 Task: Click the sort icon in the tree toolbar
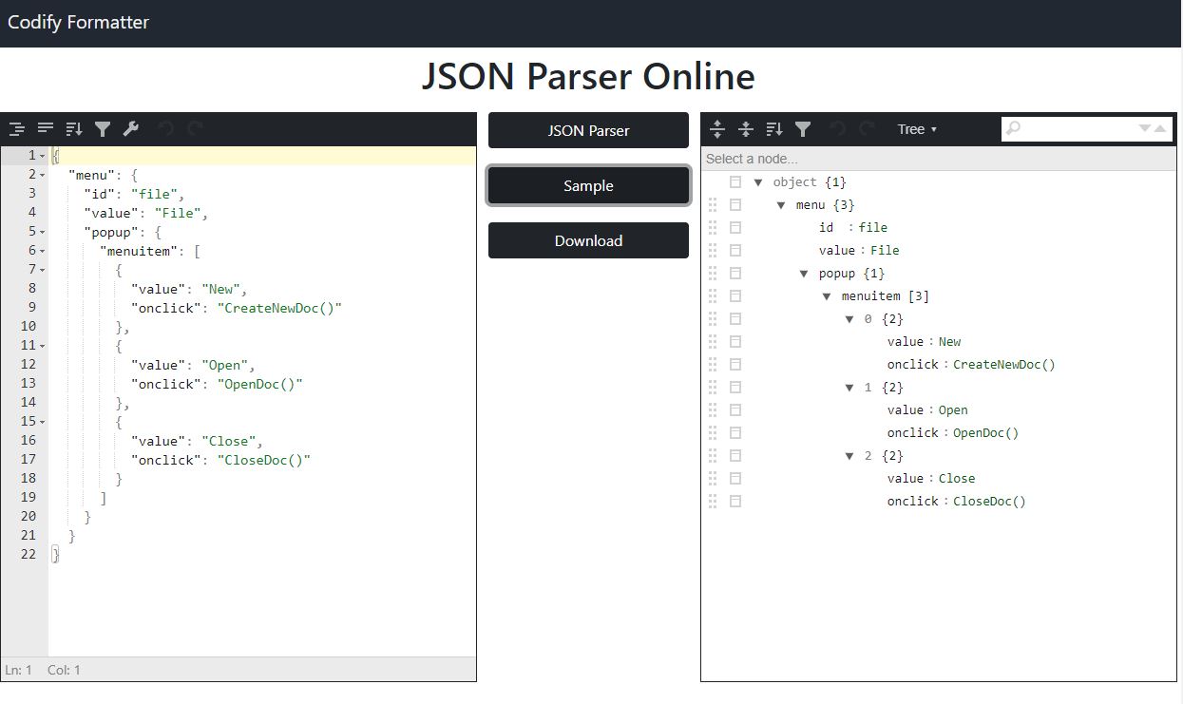click(x=773, y=128)
